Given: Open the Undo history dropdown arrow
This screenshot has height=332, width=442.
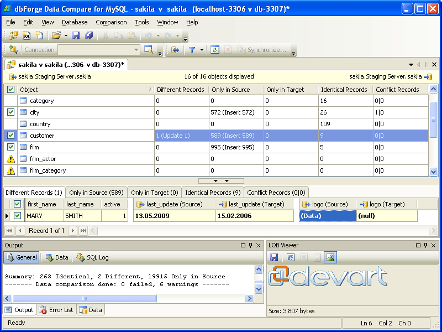Looking at the screenshot, I should pyautogui.click(x=158, y=35).
